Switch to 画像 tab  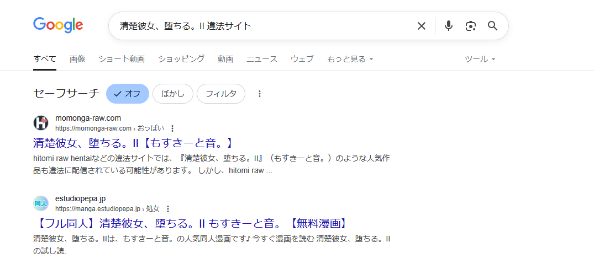click(x=77, y=59)
